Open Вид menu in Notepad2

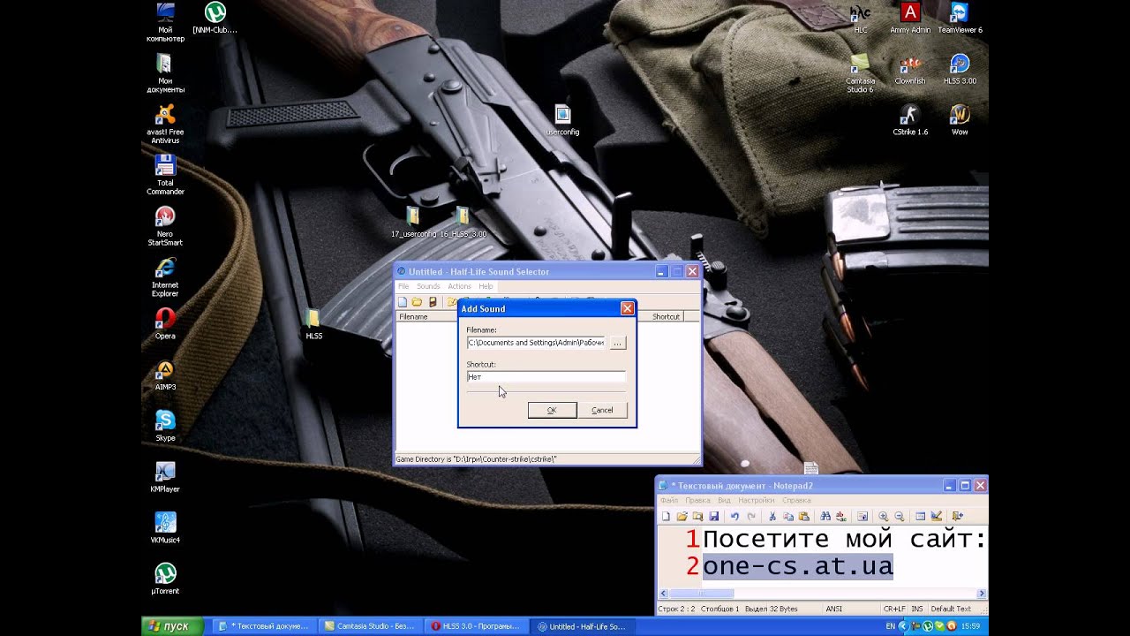click(x=724, y=501)
